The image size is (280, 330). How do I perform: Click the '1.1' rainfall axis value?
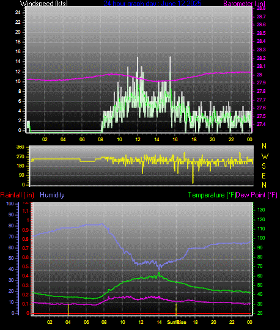(x=26, y=211)
